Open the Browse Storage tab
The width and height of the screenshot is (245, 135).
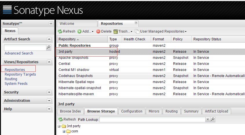pyautogui.click(x=101, y=111)
